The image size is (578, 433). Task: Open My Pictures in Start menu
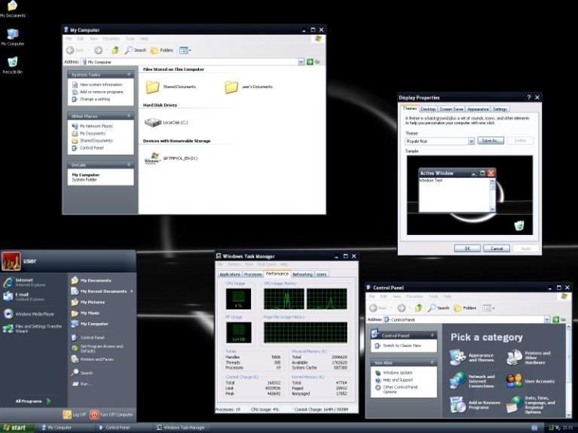[x=88, y=302]
